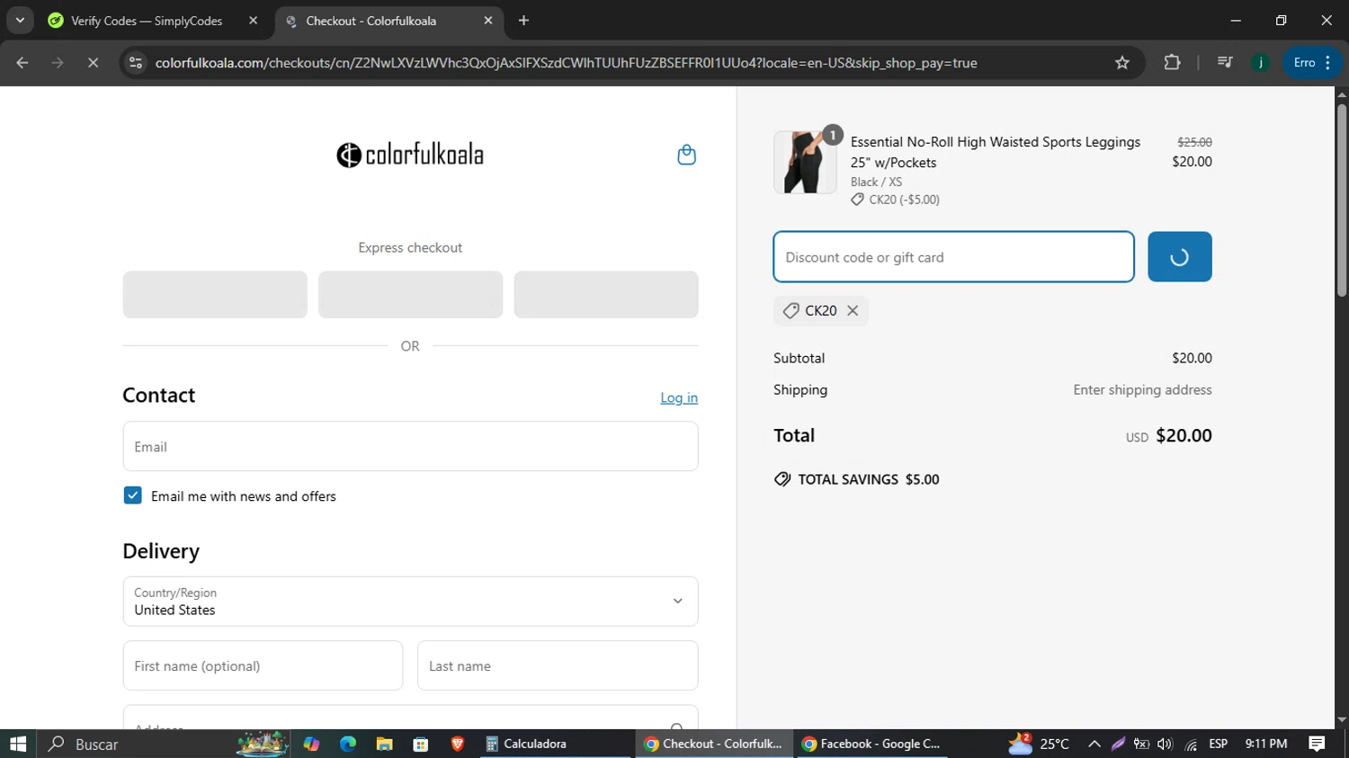Click the leggings product thumbnail
This screenshot has height=758, width=1349.
[x=805, y=162]
